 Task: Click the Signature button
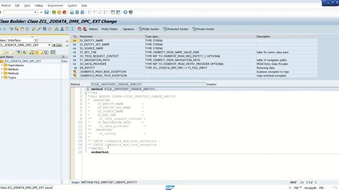click(128, 29)
